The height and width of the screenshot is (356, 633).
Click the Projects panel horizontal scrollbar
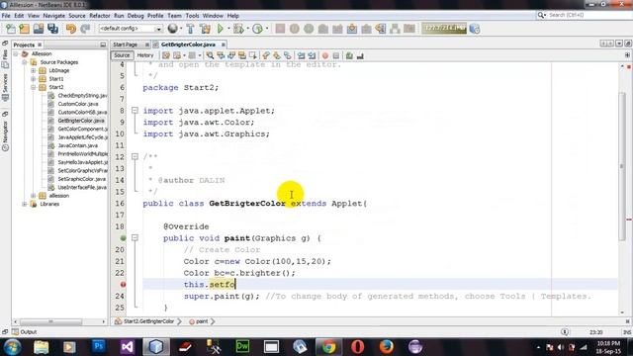50,322
